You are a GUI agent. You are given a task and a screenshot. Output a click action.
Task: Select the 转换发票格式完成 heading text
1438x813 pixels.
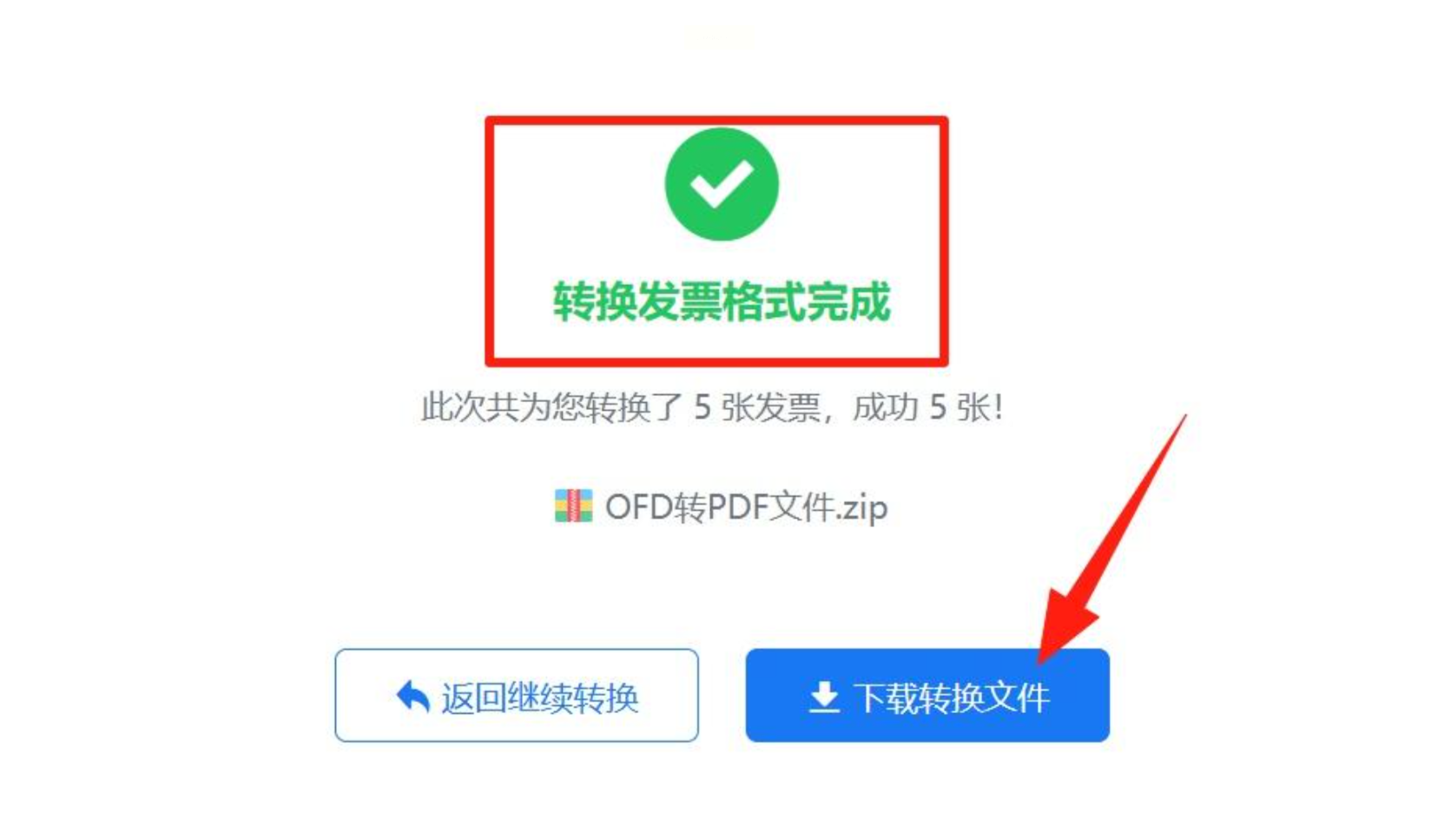pyautogui.click(x=722, y=301)
